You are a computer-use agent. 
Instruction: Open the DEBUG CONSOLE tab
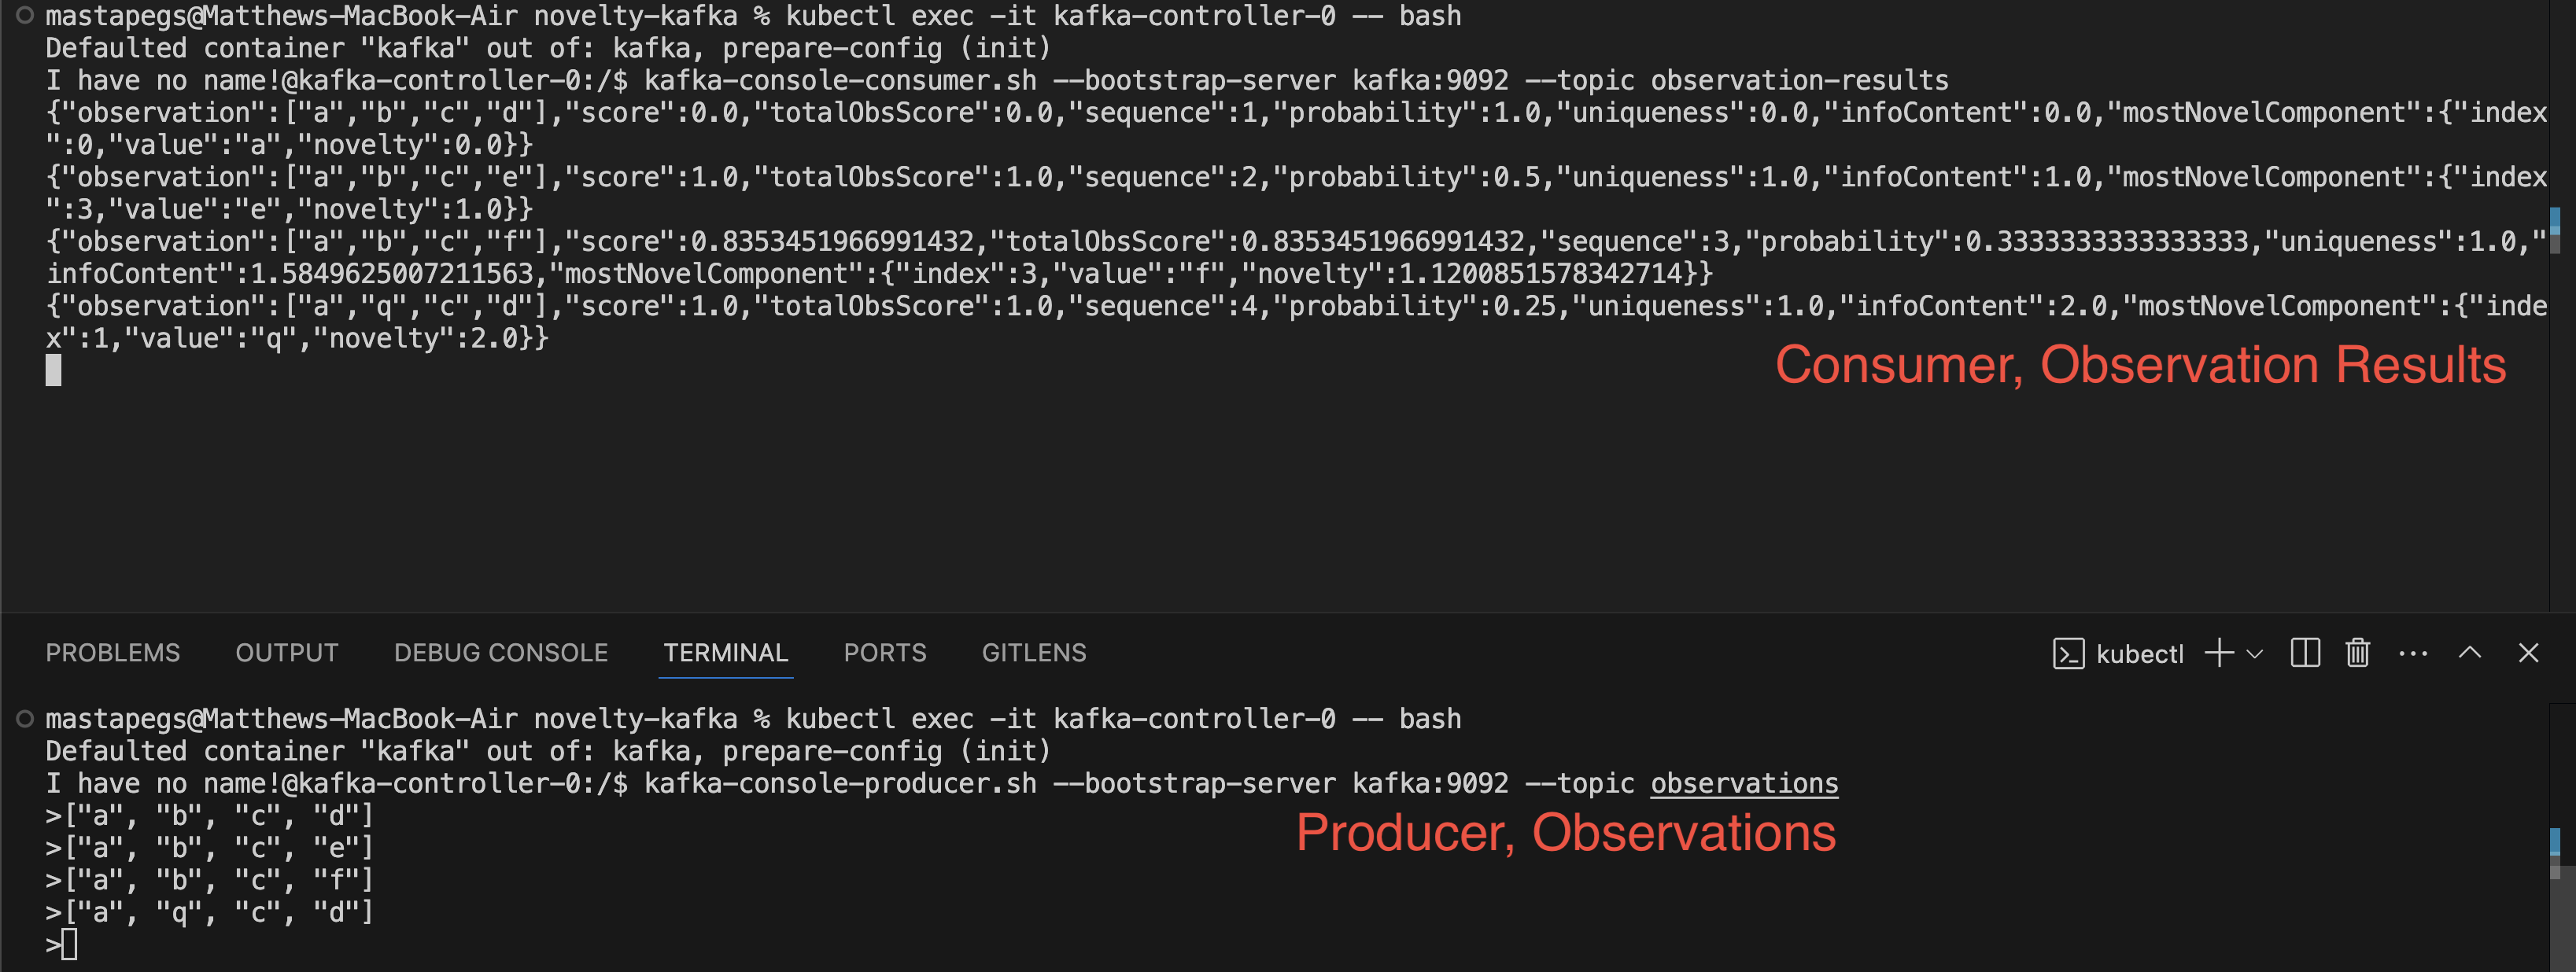click(x=501, y=653)
